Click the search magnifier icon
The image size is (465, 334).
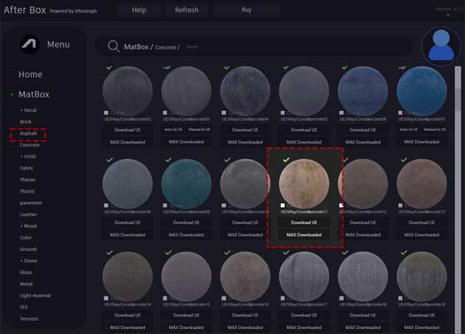(x=113, y=47)
